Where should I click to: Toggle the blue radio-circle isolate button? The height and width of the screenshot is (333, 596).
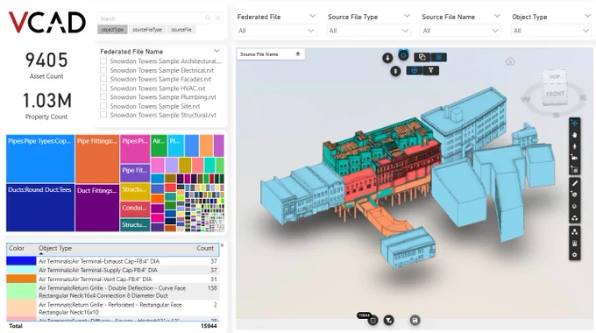pos(415,70)
